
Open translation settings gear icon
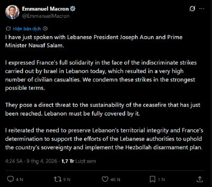(x=45, y=29)
